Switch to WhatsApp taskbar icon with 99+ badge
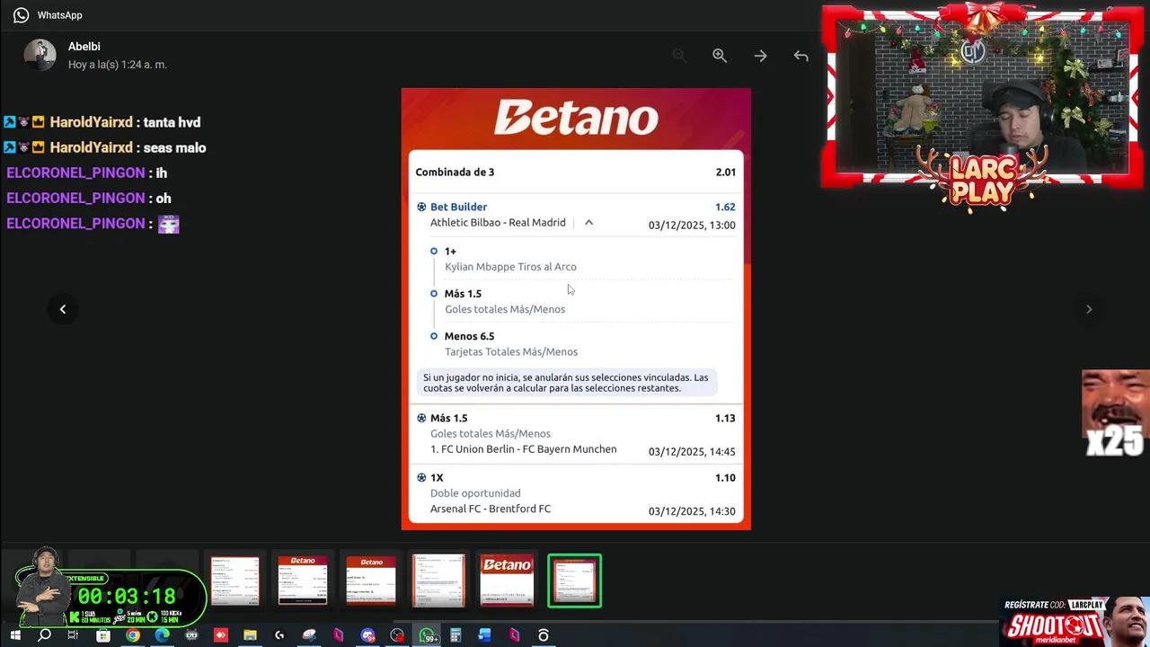1150x647 pixels. [428, 635]
